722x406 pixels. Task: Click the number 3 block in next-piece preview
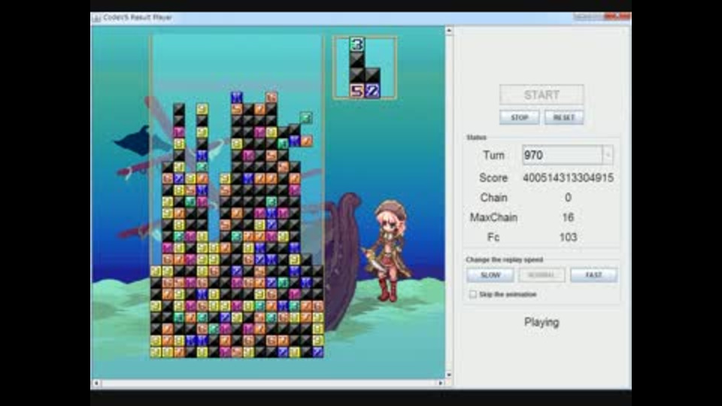point(356,44)
